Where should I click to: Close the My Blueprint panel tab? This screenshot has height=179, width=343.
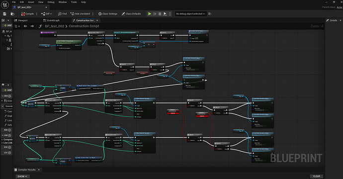pyautogui.click(x=8, y=85)
